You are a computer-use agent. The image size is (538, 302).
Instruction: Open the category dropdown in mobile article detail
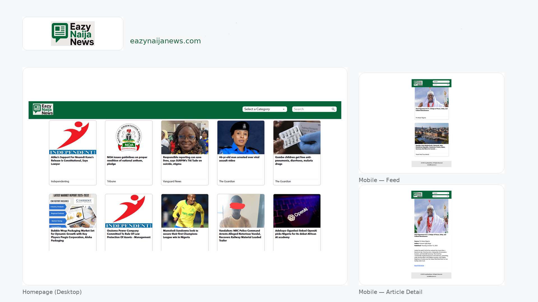coord(441,193)
